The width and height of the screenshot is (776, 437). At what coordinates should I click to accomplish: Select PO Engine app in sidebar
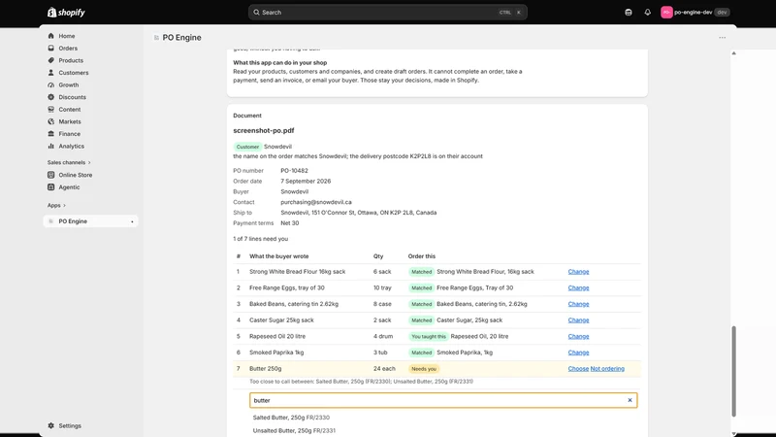click(x=90, y=221)
